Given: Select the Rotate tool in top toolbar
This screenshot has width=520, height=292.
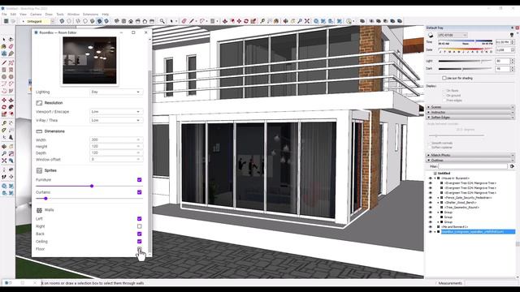Looking at the screenshot, I should [x=246, y=21].
